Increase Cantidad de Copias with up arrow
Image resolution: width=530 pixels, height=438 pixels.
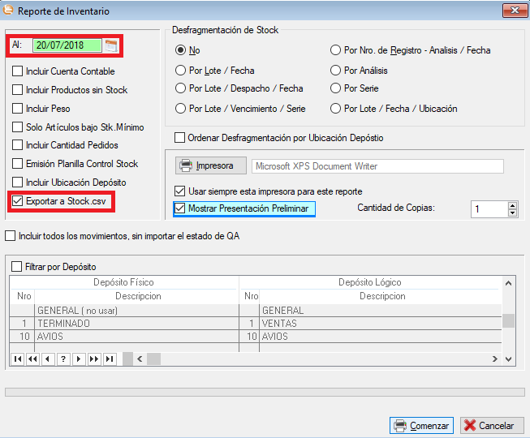pos(512,204)
